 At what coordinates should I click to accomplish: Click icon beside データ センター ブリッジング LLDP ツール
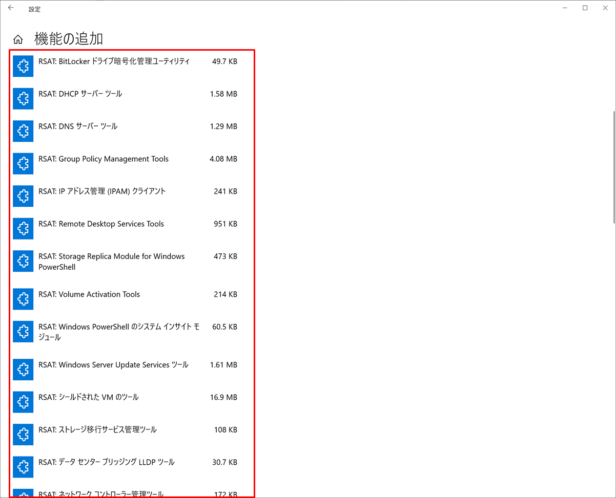click(23, 467)
